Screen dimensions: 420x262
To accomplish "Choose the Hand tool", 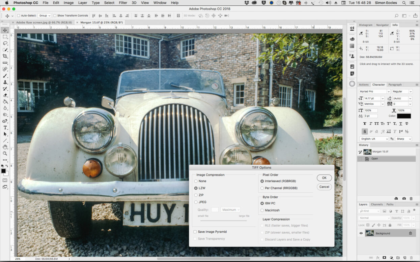I will click(5, 147).
